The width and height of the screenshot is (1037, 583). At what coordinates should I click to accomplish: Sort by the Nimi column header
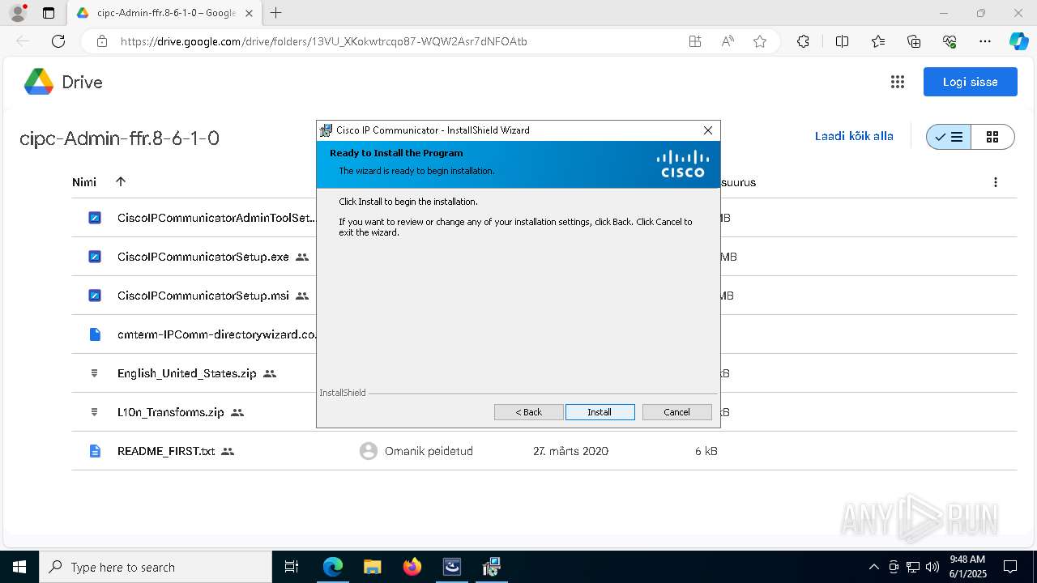[x=84, y=182]
